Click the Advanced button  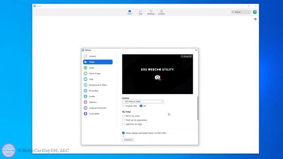click(128, 140)
